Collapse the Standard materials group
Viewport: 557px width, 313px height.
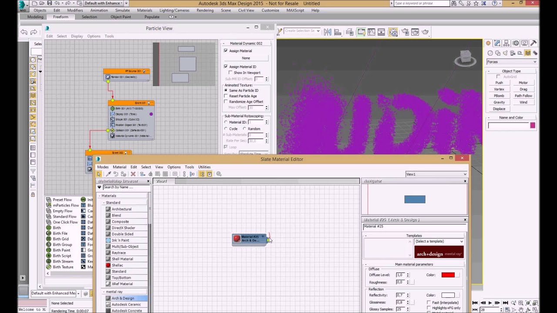click(104, 203)
